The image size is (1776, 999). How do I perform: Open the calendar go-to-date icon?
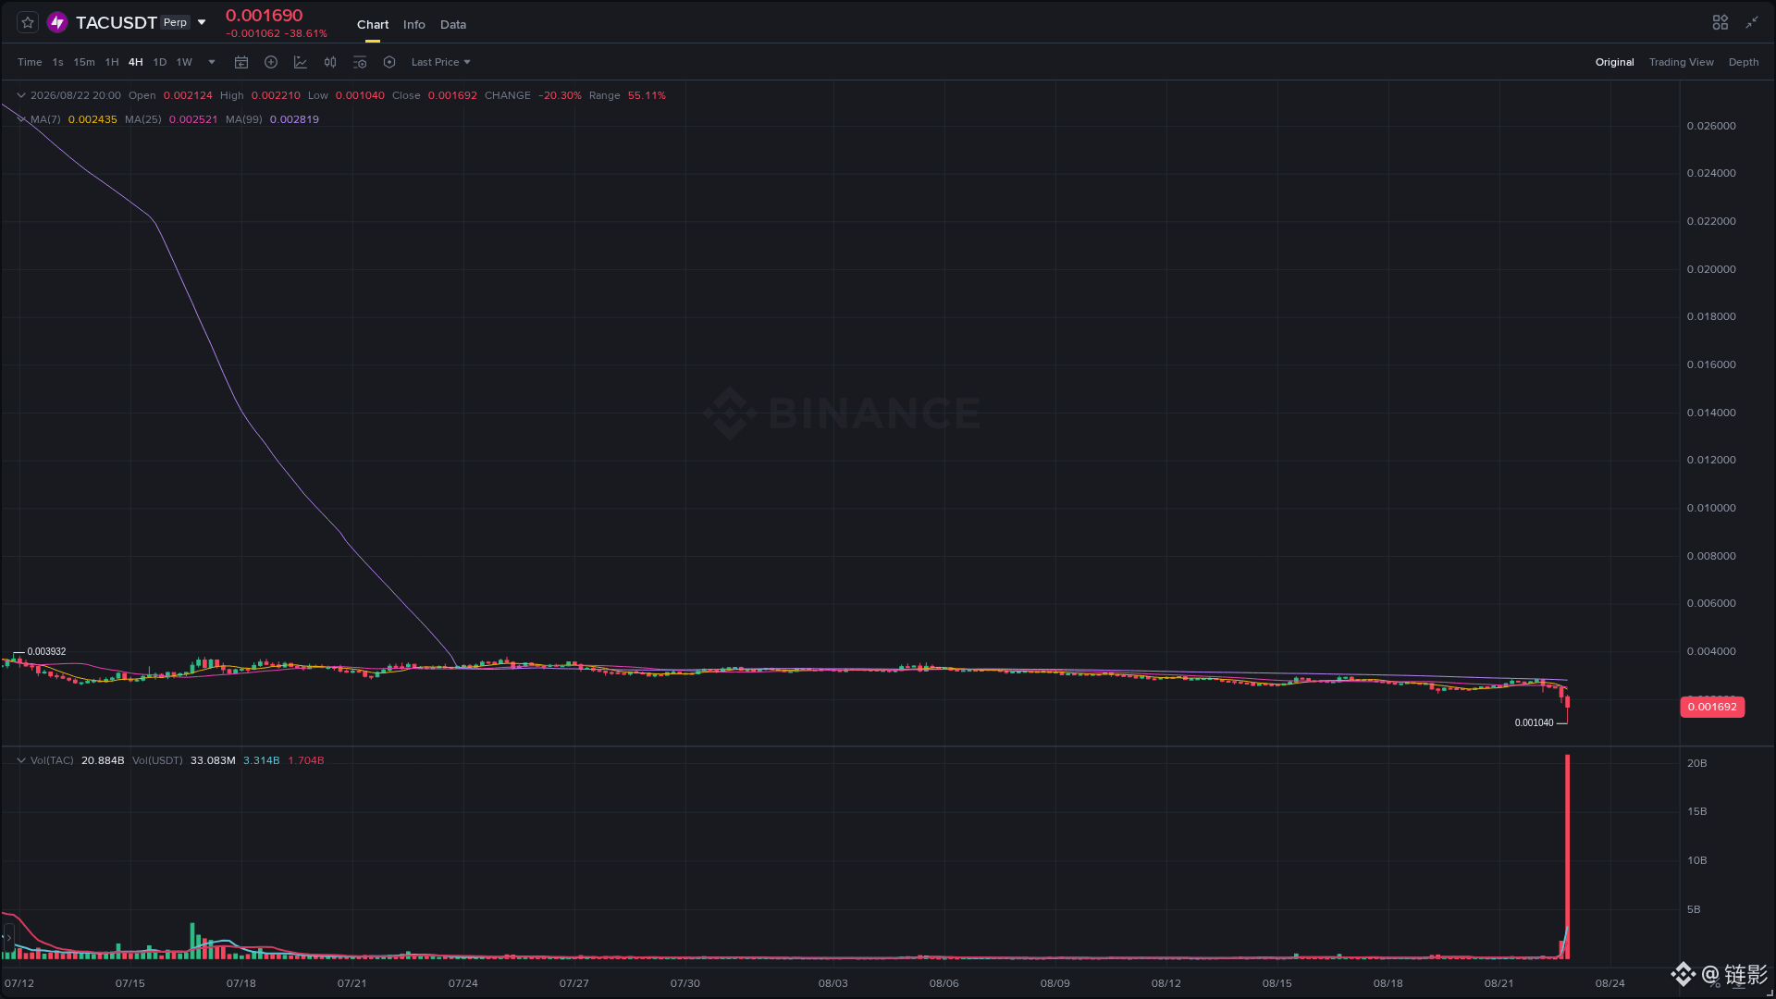coord(241,62)
